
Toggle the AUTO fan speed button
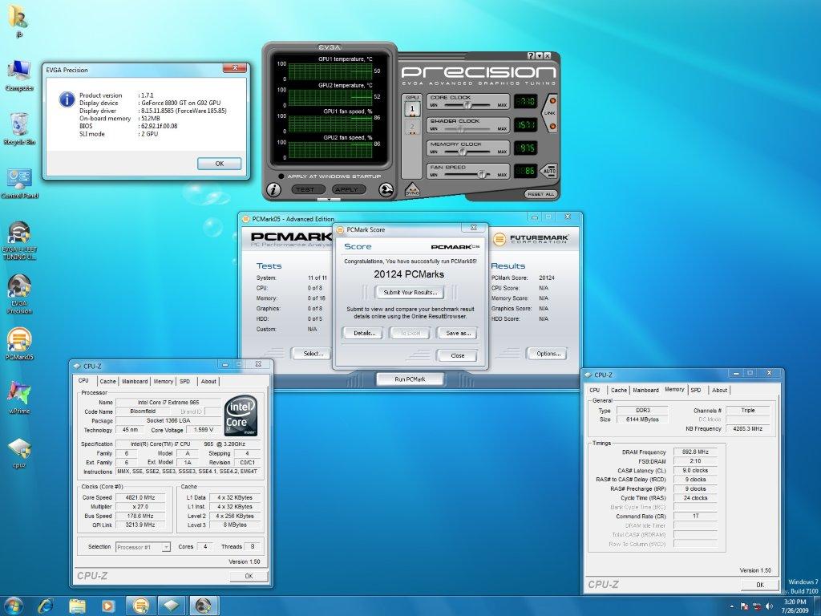coord(548,171)
